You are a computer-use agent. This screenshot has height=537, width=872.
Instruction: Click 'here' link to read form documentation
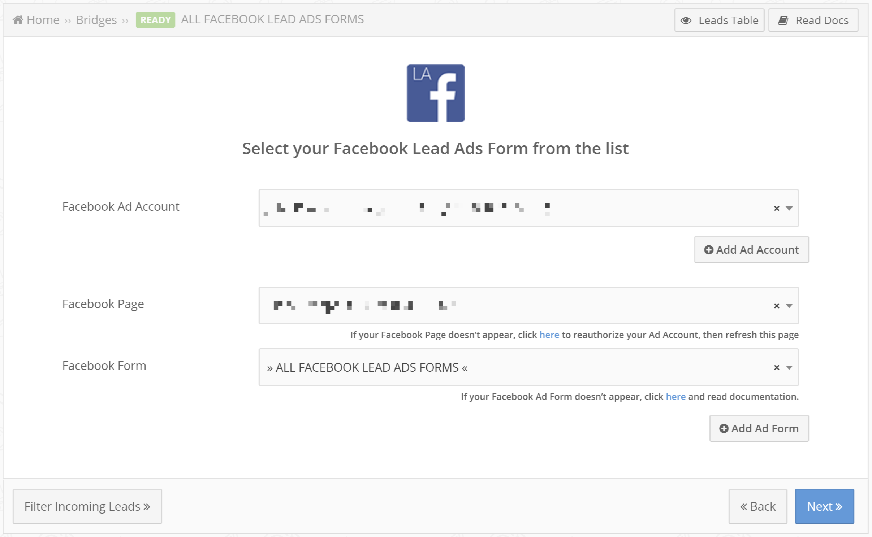(x=675, y=397)
